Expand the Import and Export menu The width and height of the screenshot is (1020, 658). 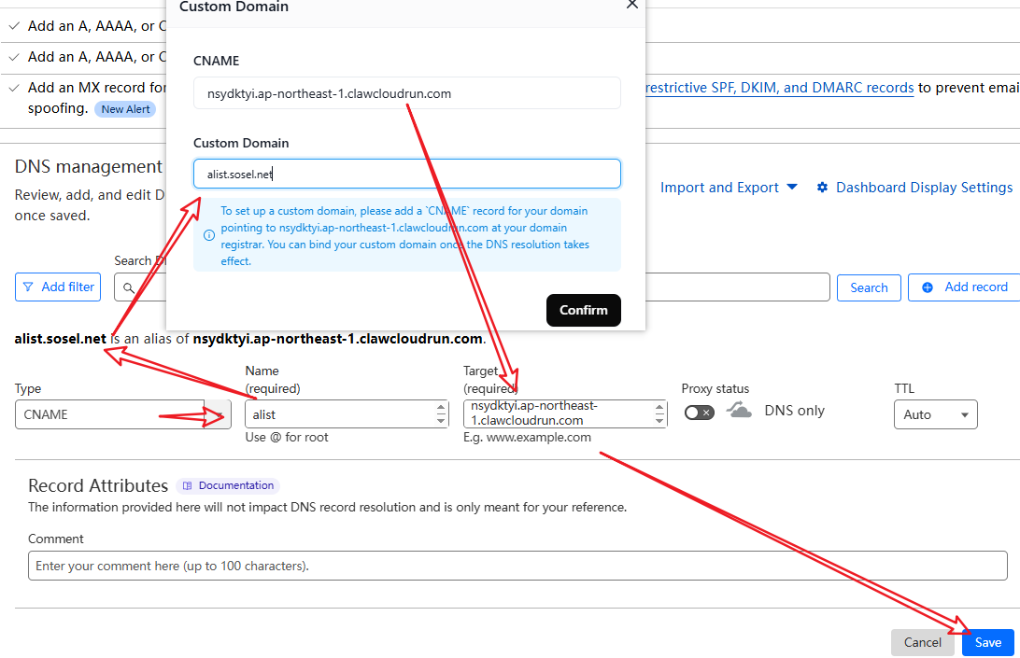[x=729, y=188]
